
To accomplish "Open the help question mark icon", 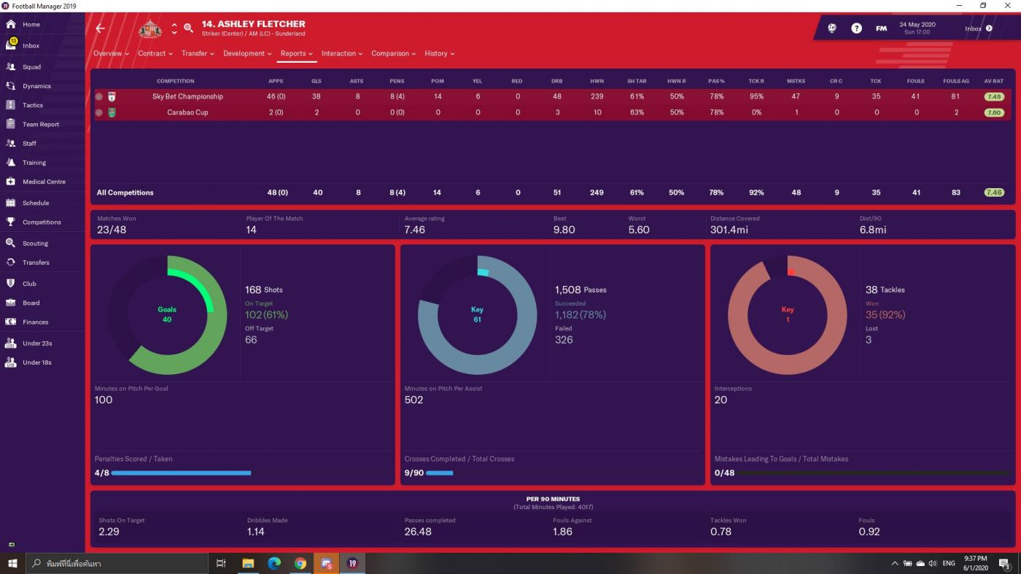I will [857, 28].
